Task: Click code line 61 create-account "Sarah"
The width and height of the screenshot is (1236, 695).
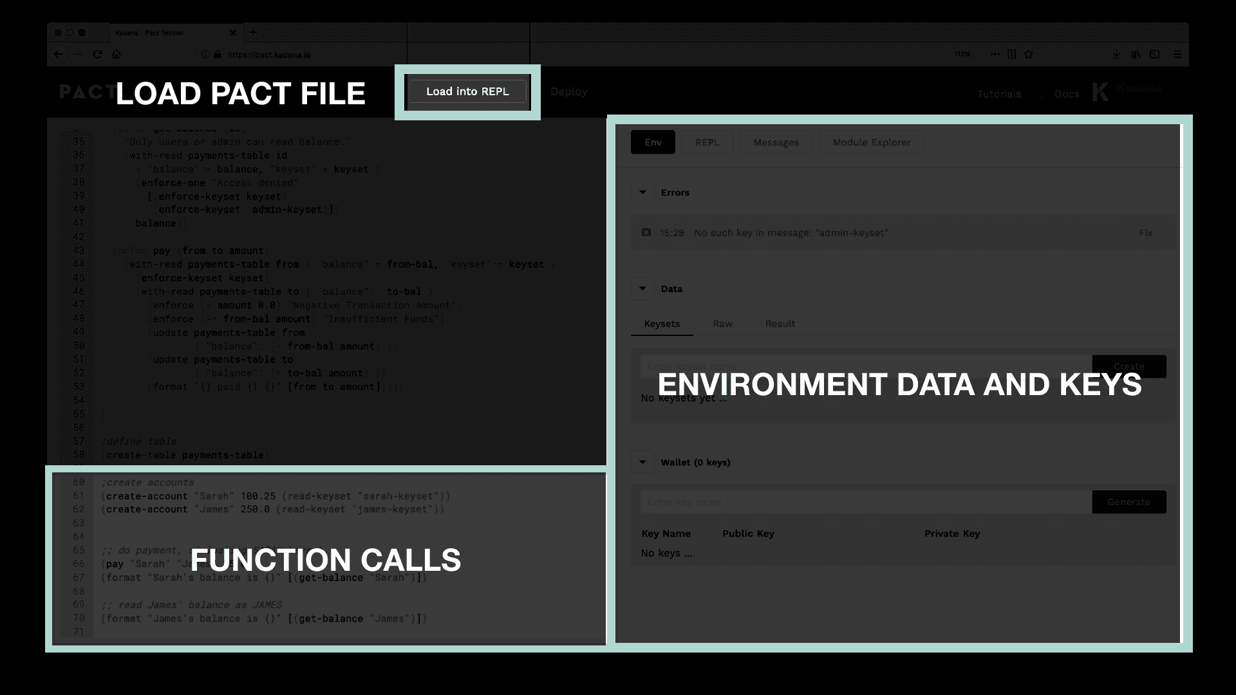Action: coord(276,496)
